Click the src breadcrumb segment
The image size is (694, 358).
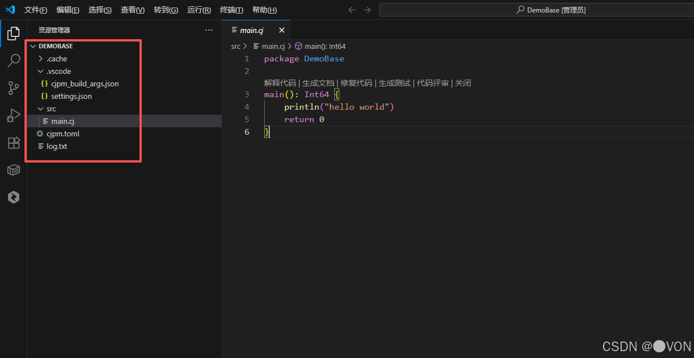pyautogui.click(x=236, y=46)
